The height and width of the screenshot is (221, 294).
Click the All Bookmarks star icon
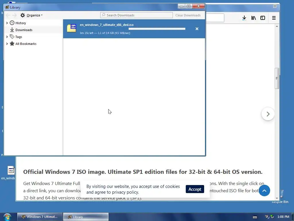(12, 44)
